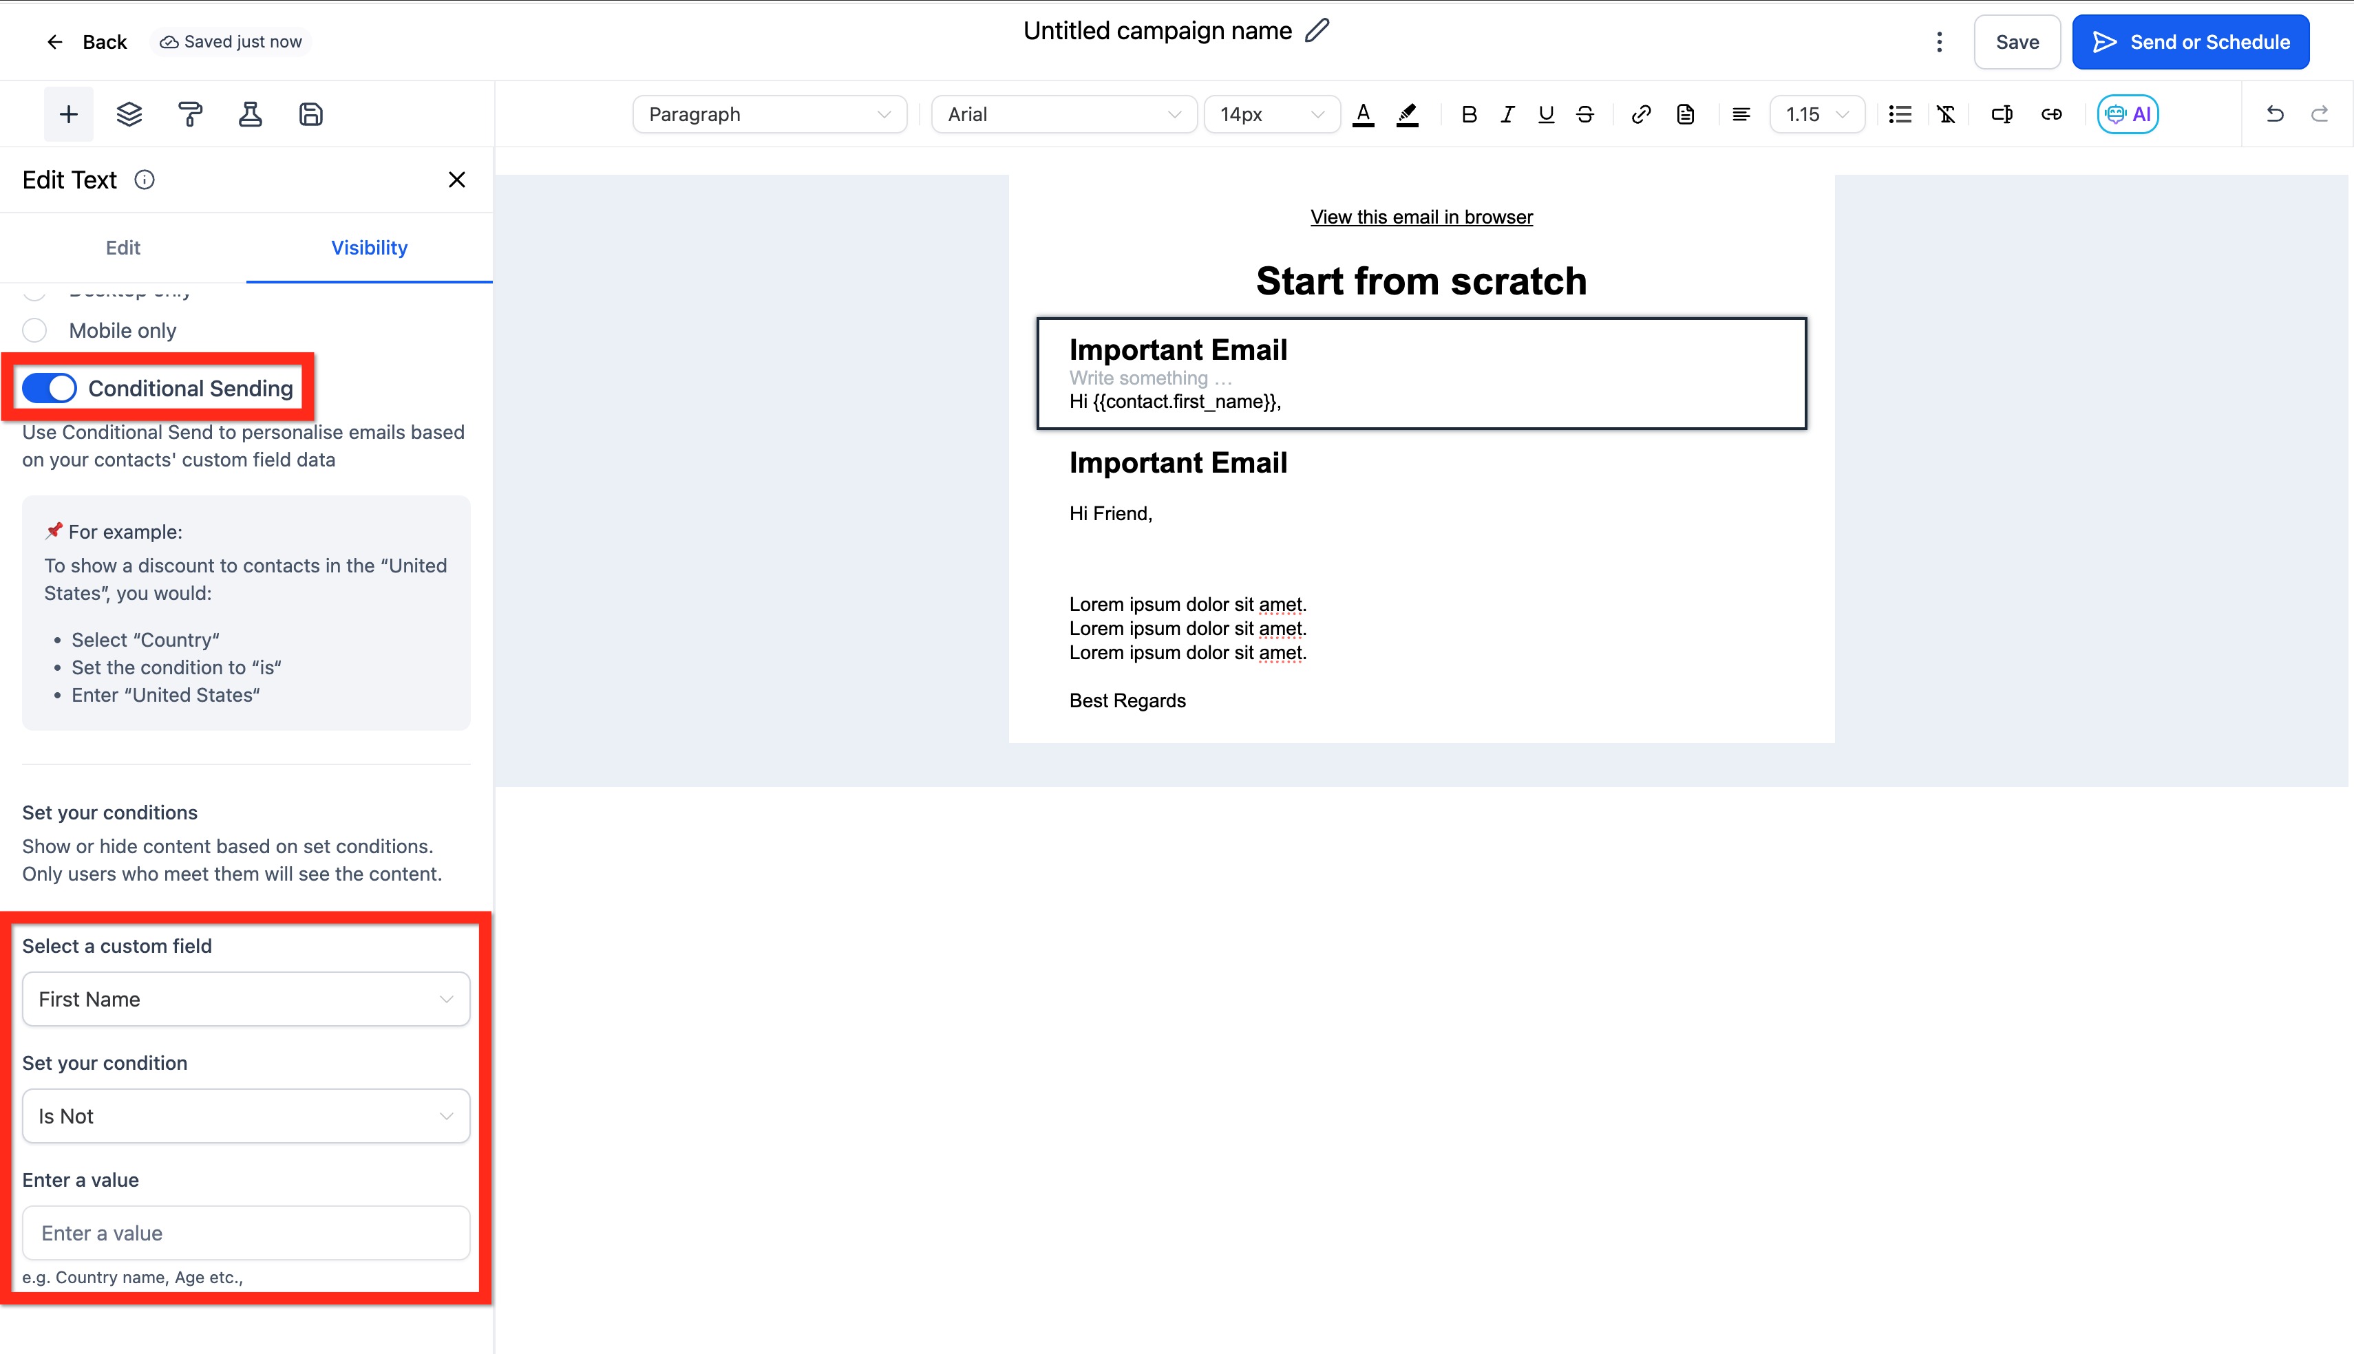Image resolution: width=2354 pixels, height=1354 pixels.
Task: Toggle bold text formatting
Action: (x=1469, y=114)
